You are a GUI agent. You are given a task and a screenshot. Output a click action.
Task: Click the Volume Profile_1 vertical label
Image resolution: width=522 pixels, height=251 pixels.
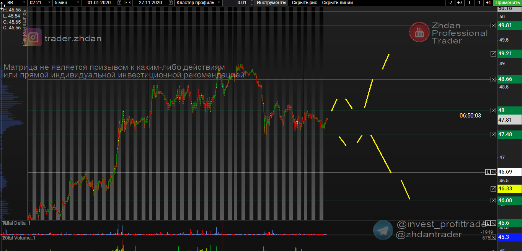(x=25, y=27)
